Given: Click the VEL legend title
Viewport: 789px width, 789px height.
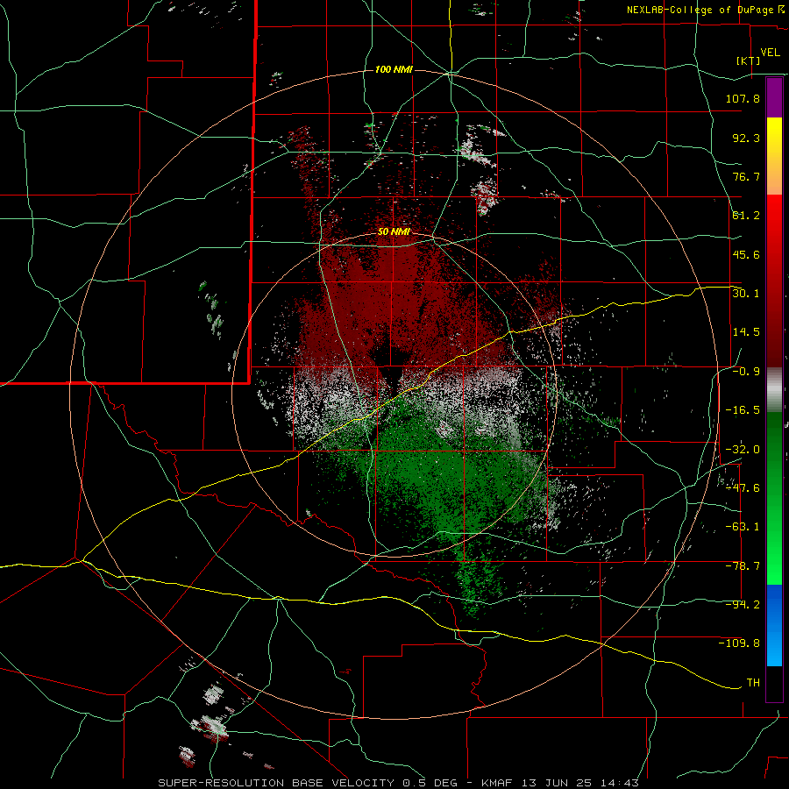Looking at the screenshot, I should click(x=770, y=53).
